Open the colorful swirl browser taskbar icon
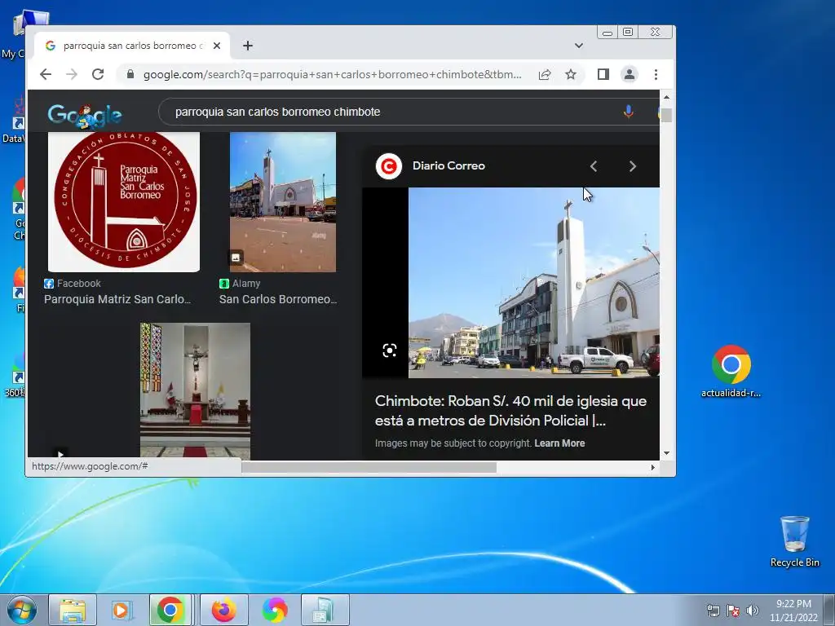 point(275,610)
